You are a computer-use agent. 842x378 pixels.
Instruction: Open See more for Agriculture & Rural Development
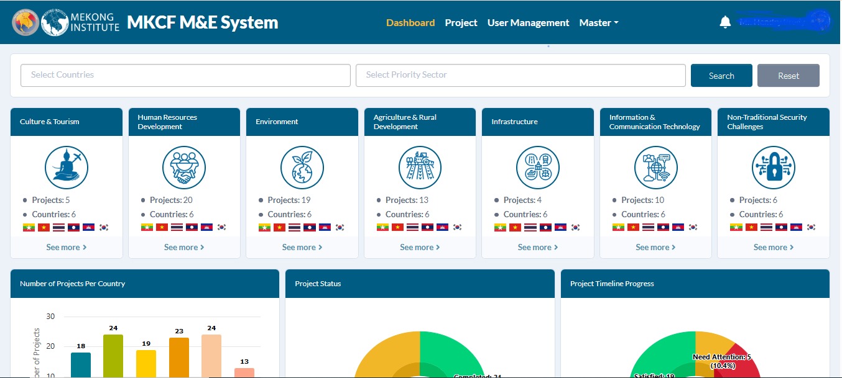(x=420, y=247)
